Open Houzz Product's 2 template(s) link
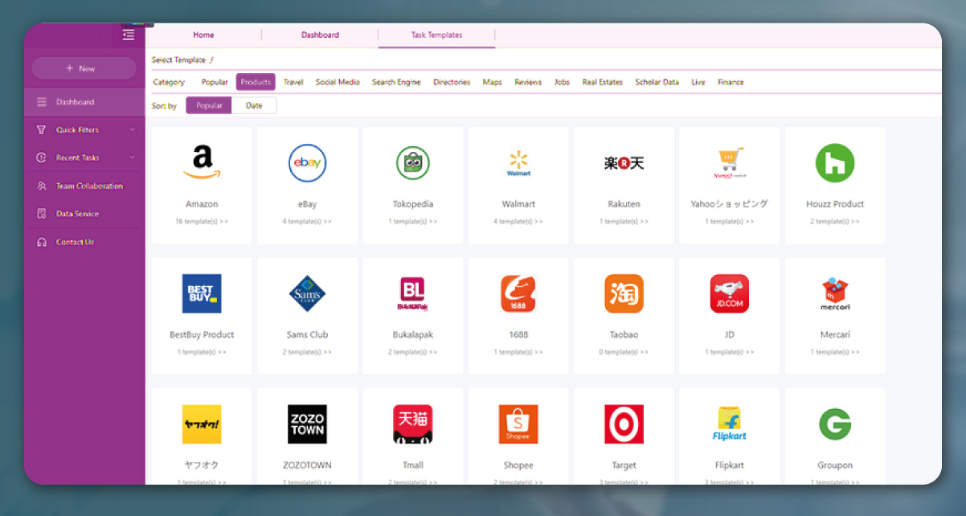 pos(835,221)
